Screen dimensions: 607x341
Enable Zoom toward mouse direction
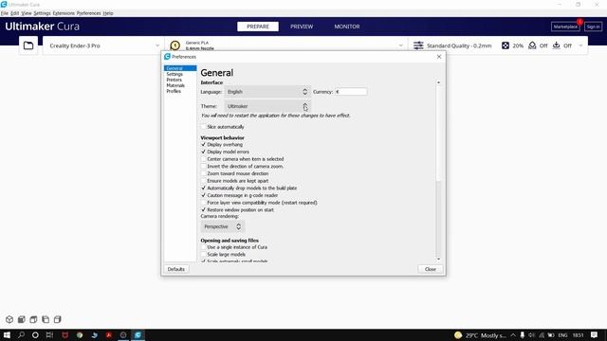[x=203, y=173]
